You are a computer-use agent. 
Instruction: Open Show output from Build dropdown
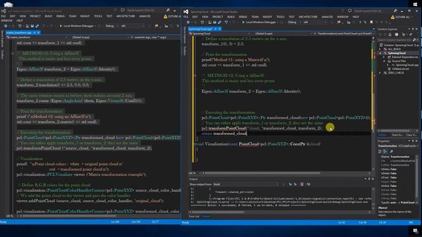coord(246,184)
